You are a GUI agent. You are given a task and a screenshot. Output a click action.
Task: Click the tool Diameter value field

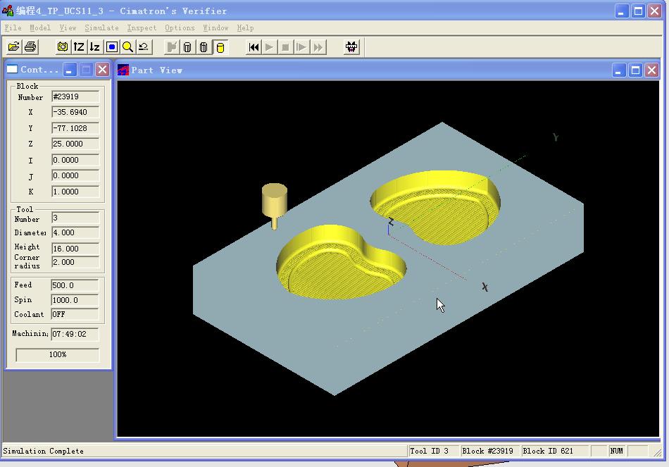click(x=75, y=232)
